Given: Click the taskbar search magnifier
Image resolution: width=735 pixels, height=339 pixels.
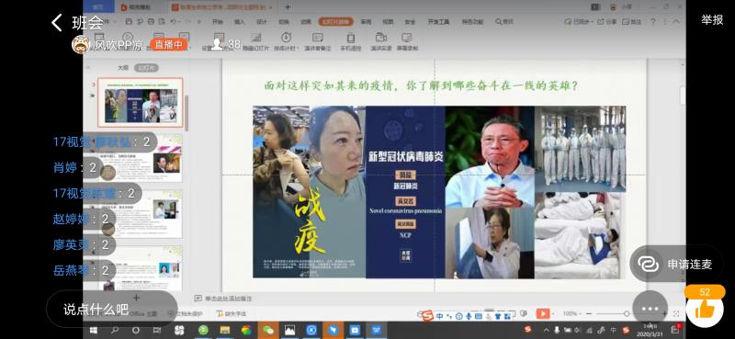Looking at the screenshot, I should click(x=115, y=330).
